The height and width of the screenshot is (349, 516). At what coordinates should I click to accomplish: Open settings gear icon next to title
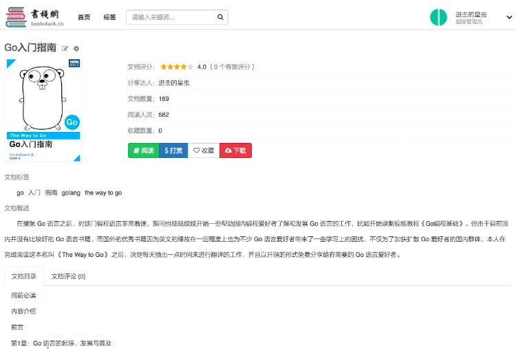pos(76,49)
